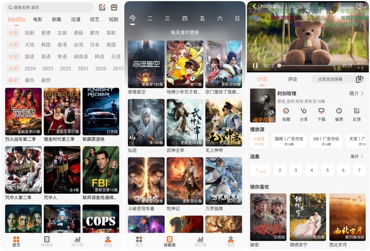Choose the 猫眼 playback source
Image resolution: width=370 pixels, height=251 pixels.
[289, 141]
